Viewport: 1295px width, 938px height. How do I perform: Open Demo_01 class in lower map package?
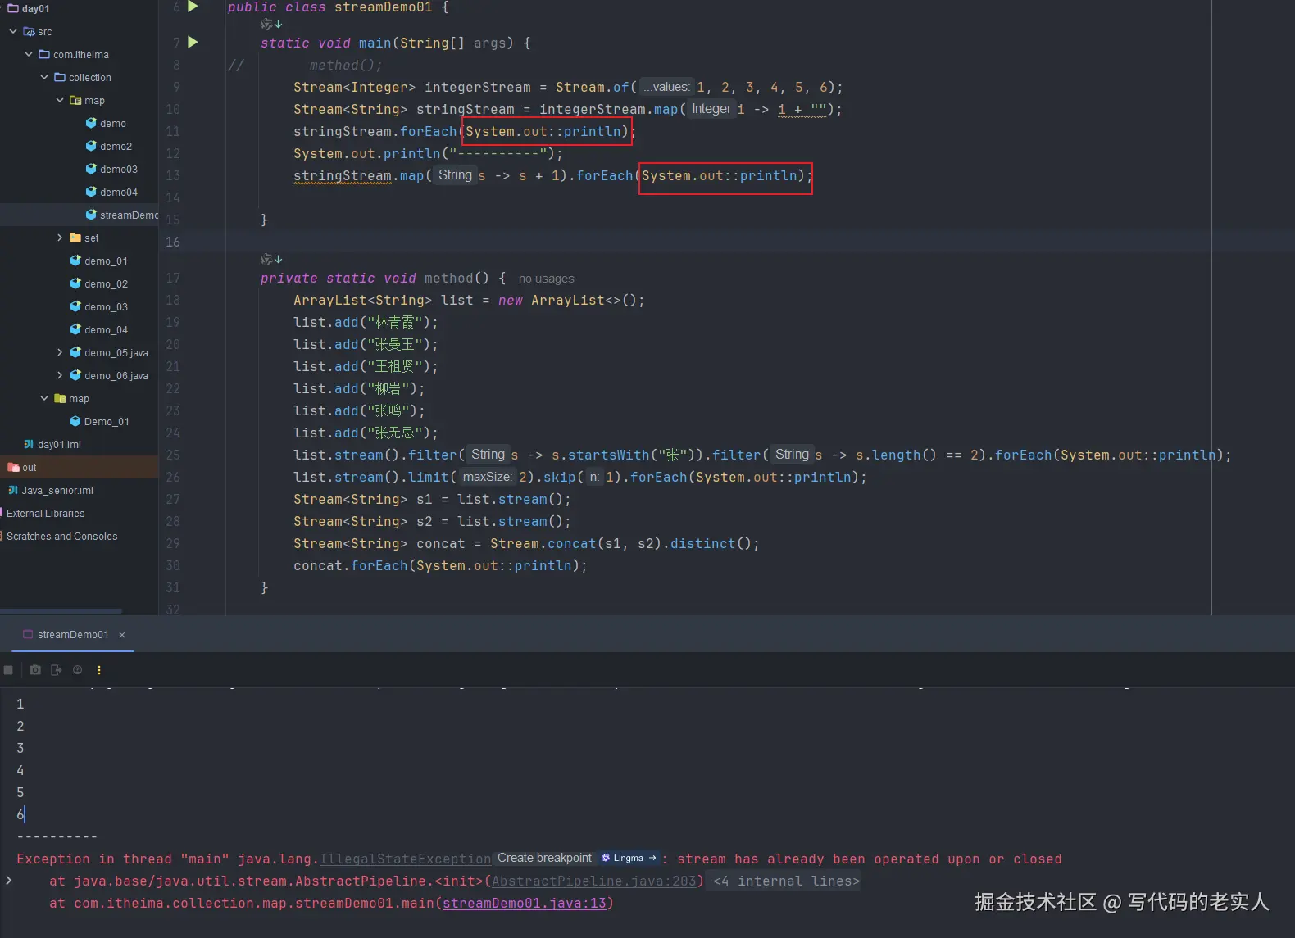107,421
